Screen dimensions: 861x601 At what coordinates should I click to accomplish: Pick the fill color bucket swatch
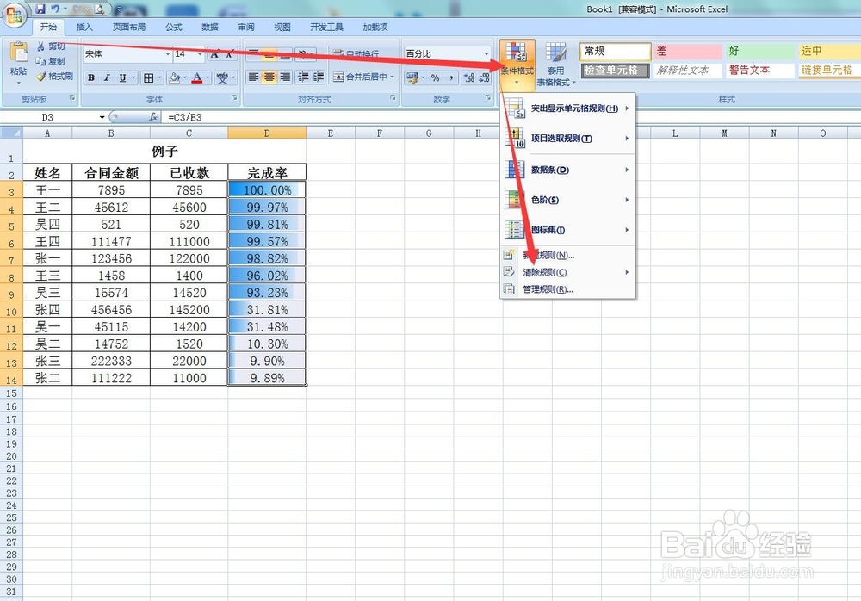(x=174, y=77)
